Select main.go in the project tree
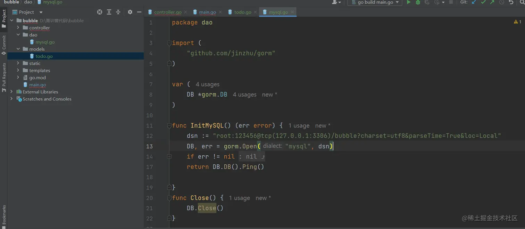Screen dimensions: 525x229 [37, 84]
